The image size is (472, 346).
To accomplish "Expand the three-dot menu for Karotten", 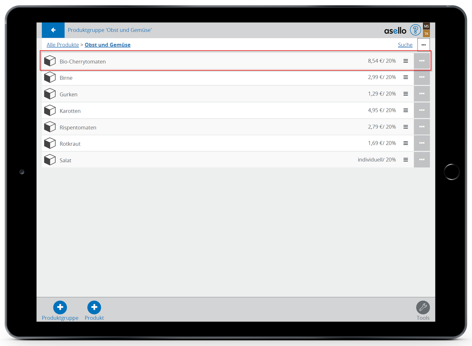I will (x=422, y=110).
